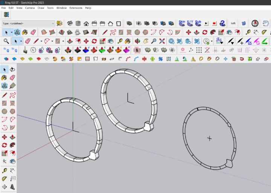Click the gear settings toolbar icon
The image size is (271, 193).
pos(33,50)
